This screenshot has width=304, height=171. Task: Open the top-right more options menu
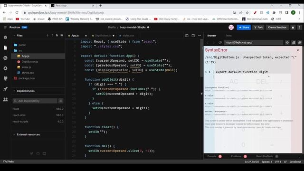click(300, 28)
